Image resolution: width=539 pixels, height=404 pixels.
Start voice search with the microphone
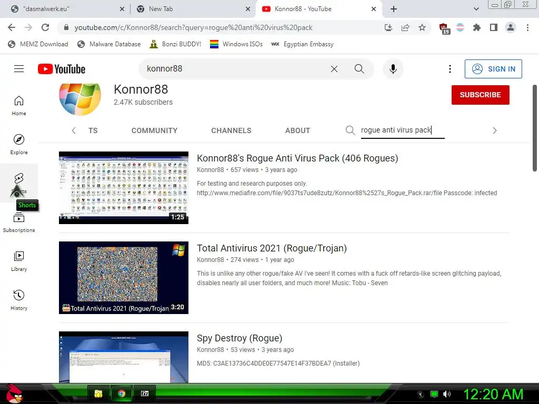[x=393, y=69]
